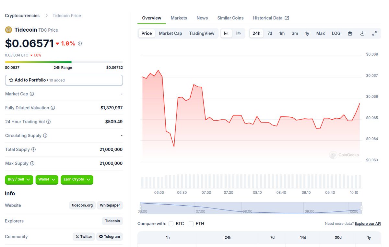Open the Earn Crypto dropdown

(77, 179)
